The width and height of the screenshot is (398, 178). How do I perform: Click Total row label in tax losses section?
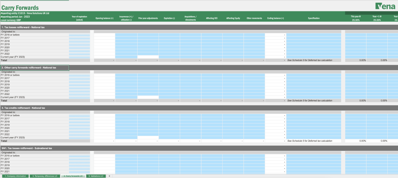pyautogui.click(x=4, y=60)
